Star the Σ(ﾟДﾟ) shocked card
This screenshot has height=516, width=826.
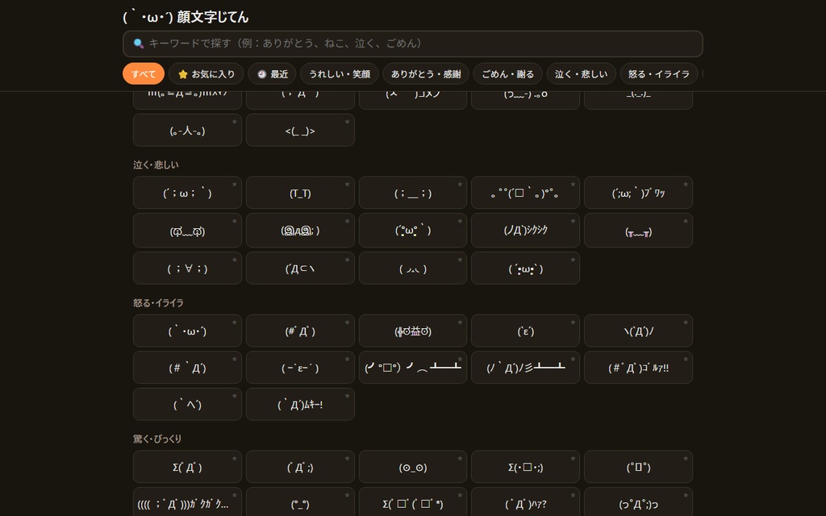235,458
